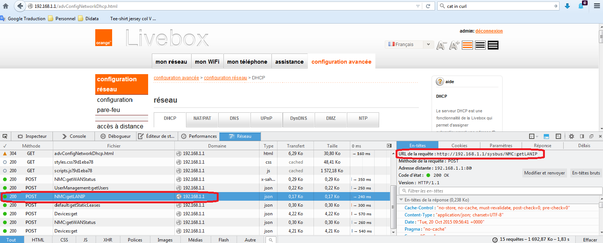The width and height of the screenshot is (603, 243).
Task: Clear network log with Effacer button
Action: [x=590, y=240]
